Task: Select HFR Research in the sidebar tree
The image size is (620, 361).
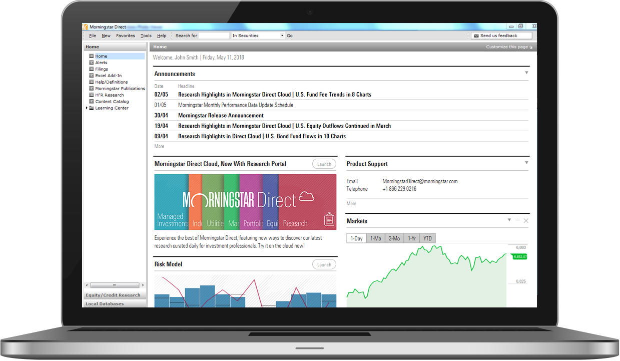Action: pos(110,95)
